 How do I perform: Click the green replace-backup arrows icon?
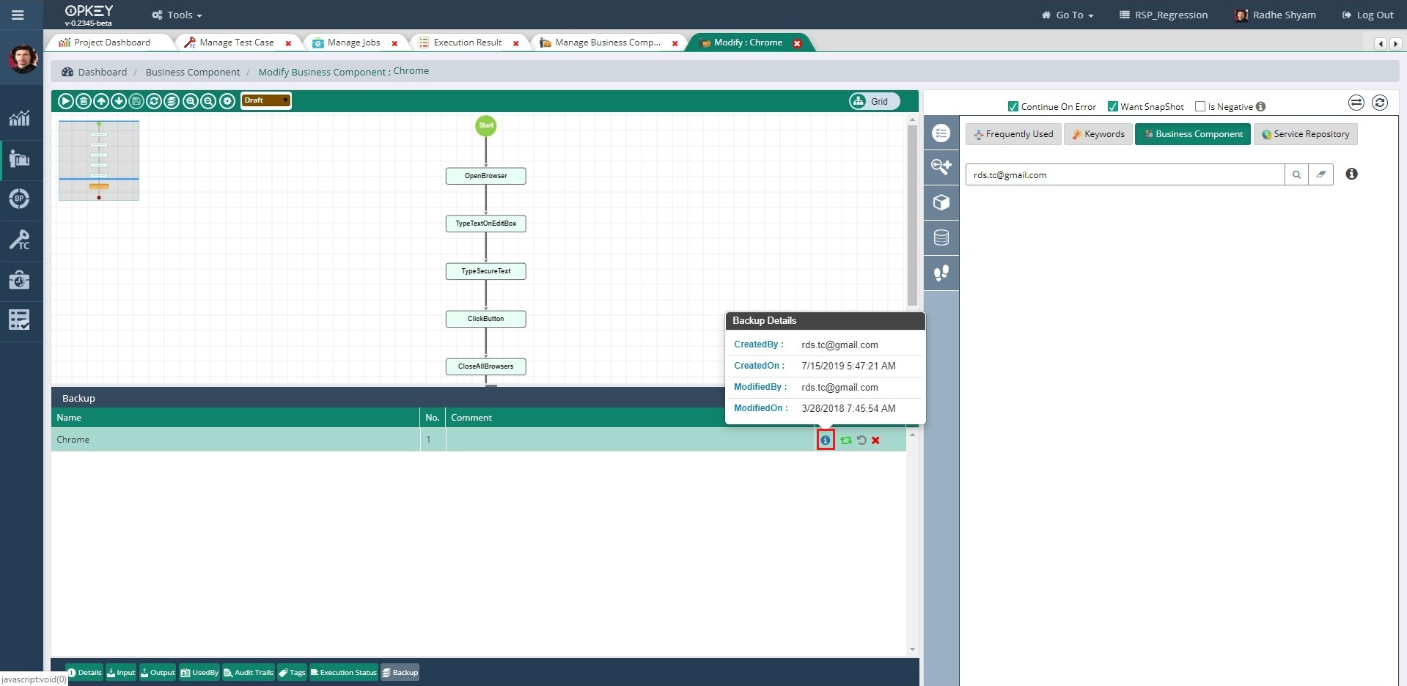(846, 440)
